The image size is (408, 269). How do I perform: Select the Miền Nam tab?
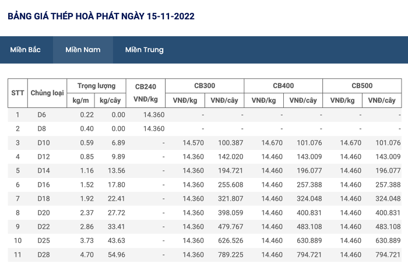tap(83, 50)
